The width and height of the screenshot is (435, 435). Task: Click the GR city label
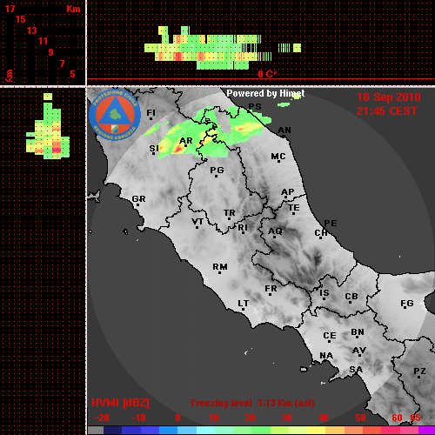click(x=138, y=199)
